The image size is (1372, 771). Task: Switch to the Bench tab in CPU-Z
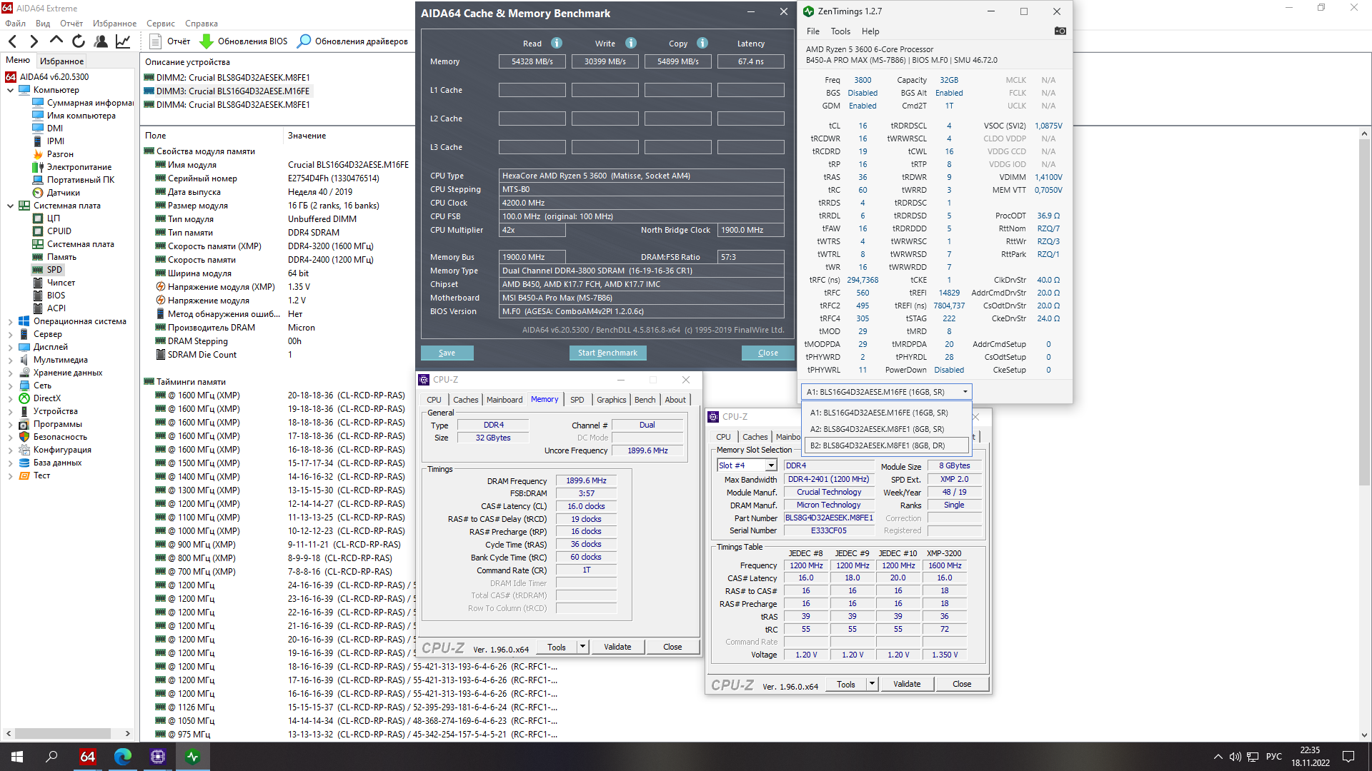(x=645, y=400)
